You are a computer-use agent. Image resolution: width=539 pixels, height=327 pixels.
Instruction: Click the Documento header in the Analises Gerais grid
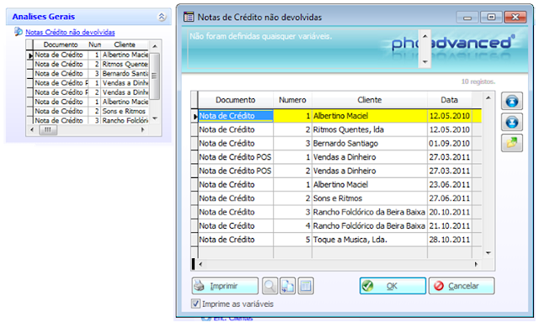(61, 45)
